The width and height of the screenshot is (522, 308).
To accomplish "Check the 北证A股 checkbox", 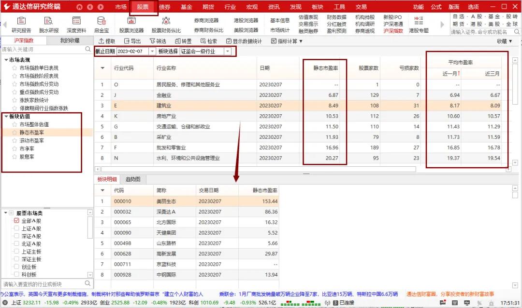I will (16, 243).
